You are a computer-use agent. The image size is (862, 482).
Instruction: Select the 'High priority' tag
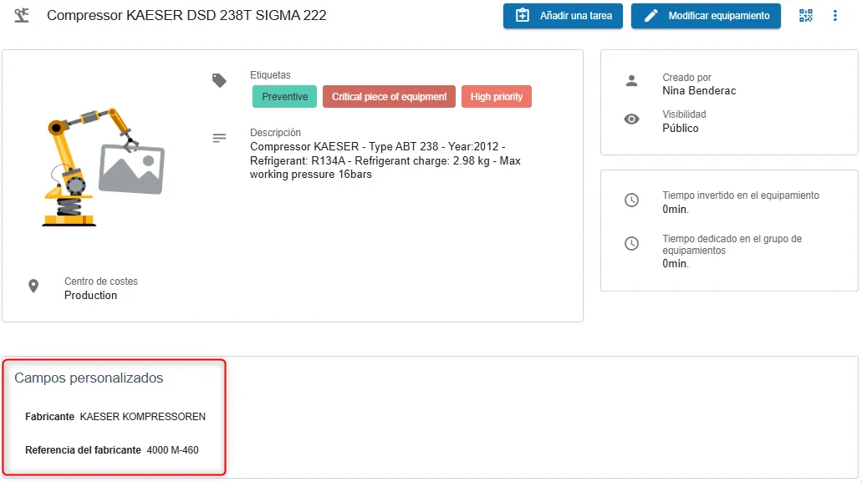click(497, 97)
